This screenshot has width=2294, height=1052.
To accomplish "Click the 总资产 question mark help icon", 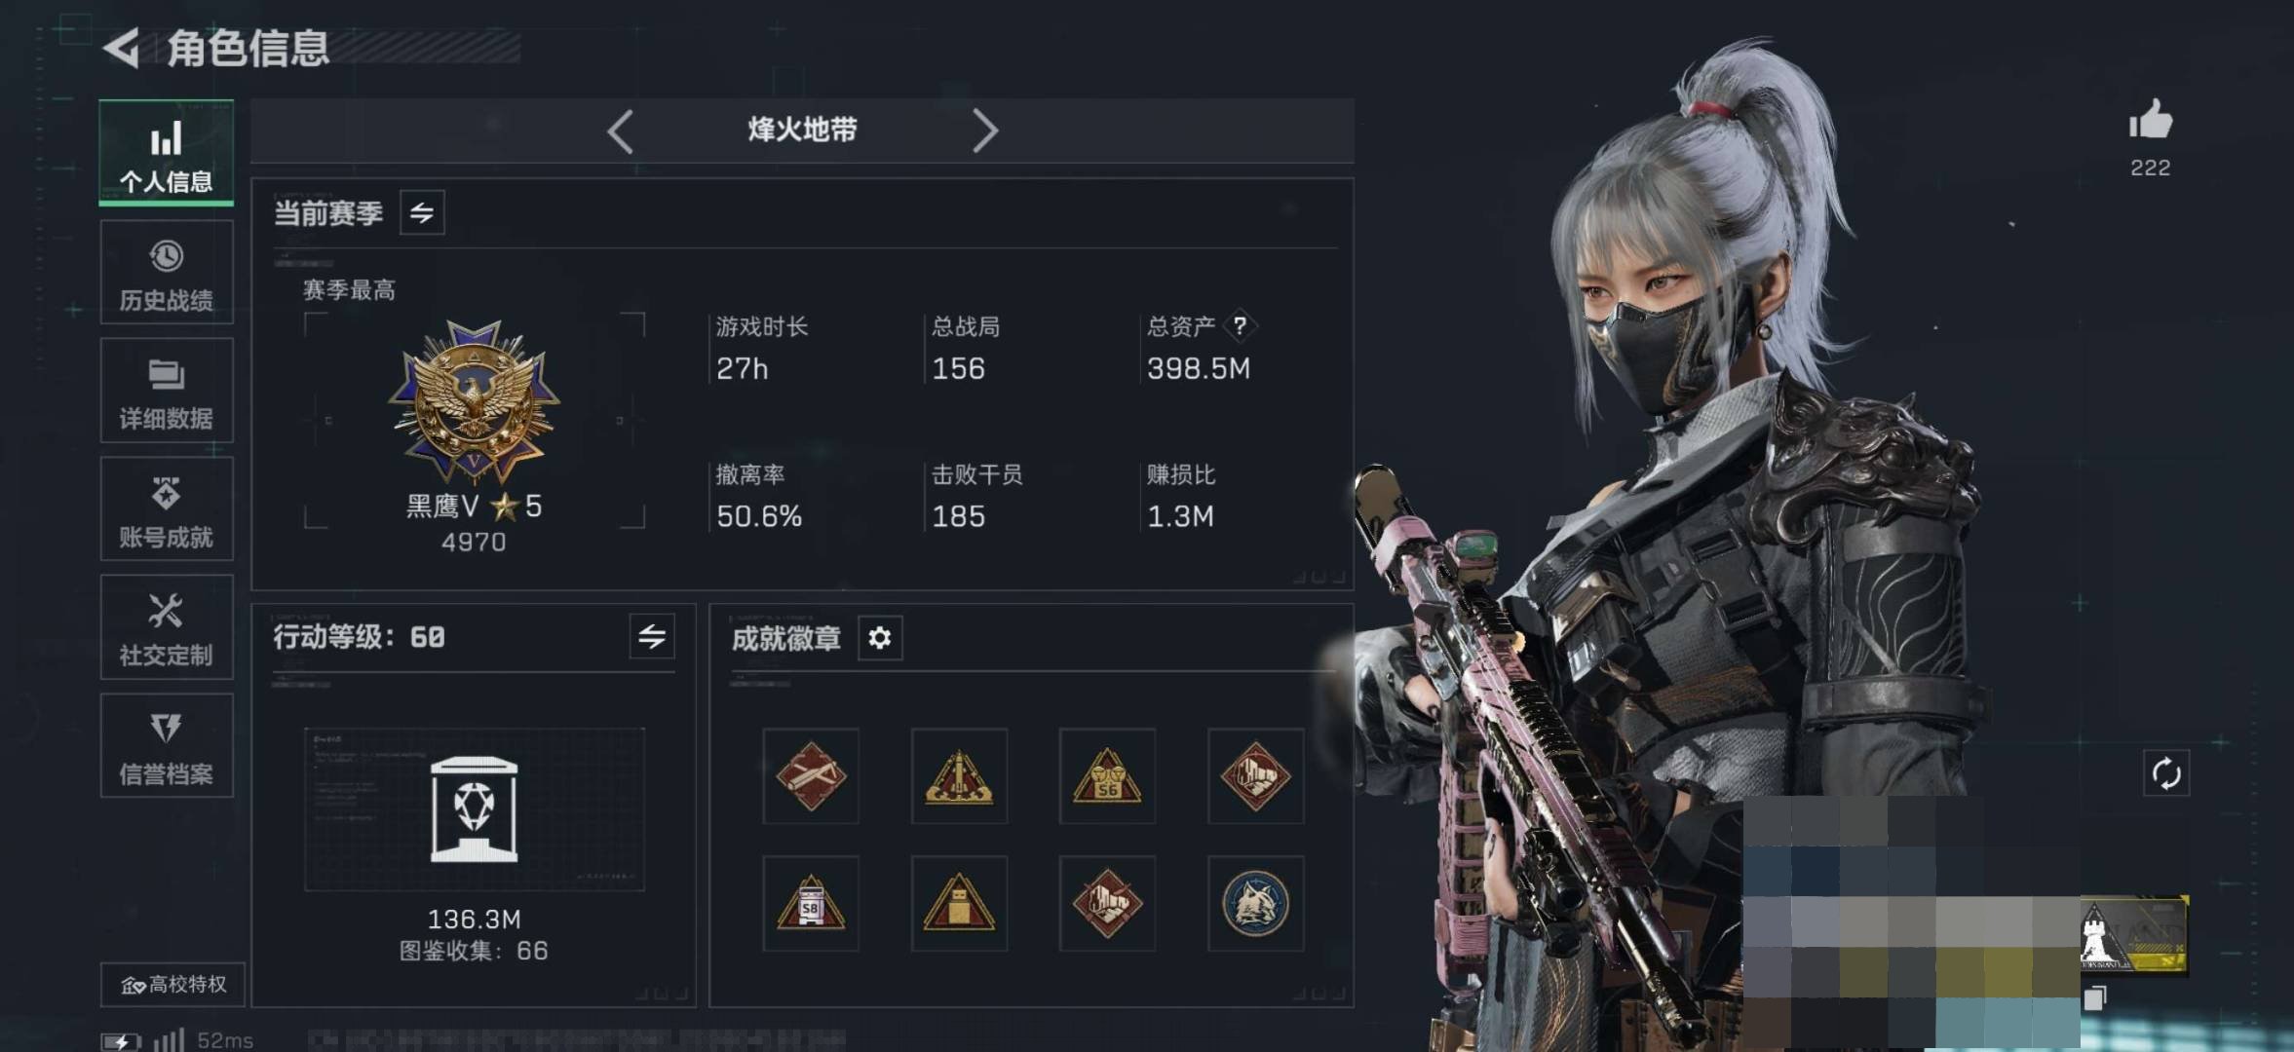I will [1240, 325].
